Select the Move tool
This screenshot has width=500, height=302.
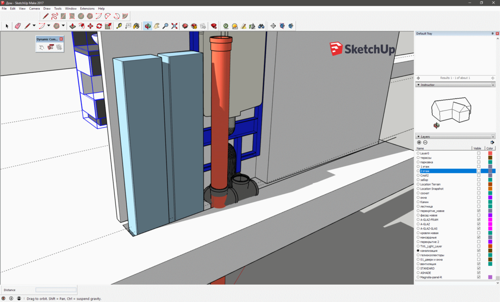90,26
